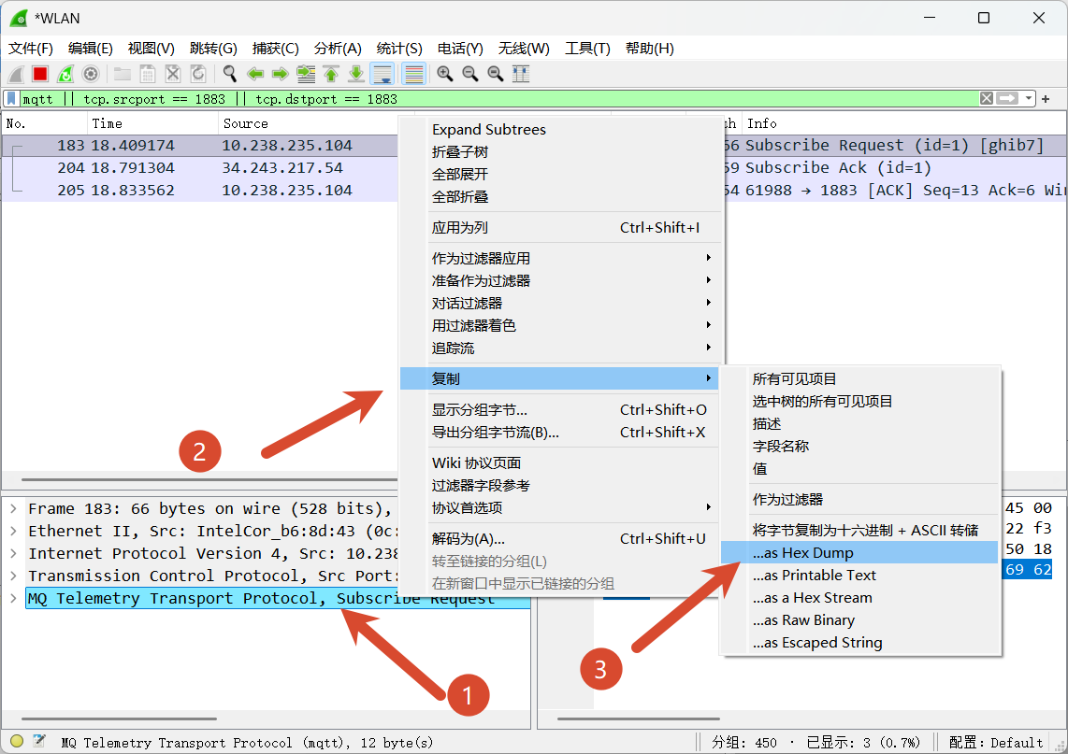
Task: Open capture options gear icon
Action: [91, 74]
